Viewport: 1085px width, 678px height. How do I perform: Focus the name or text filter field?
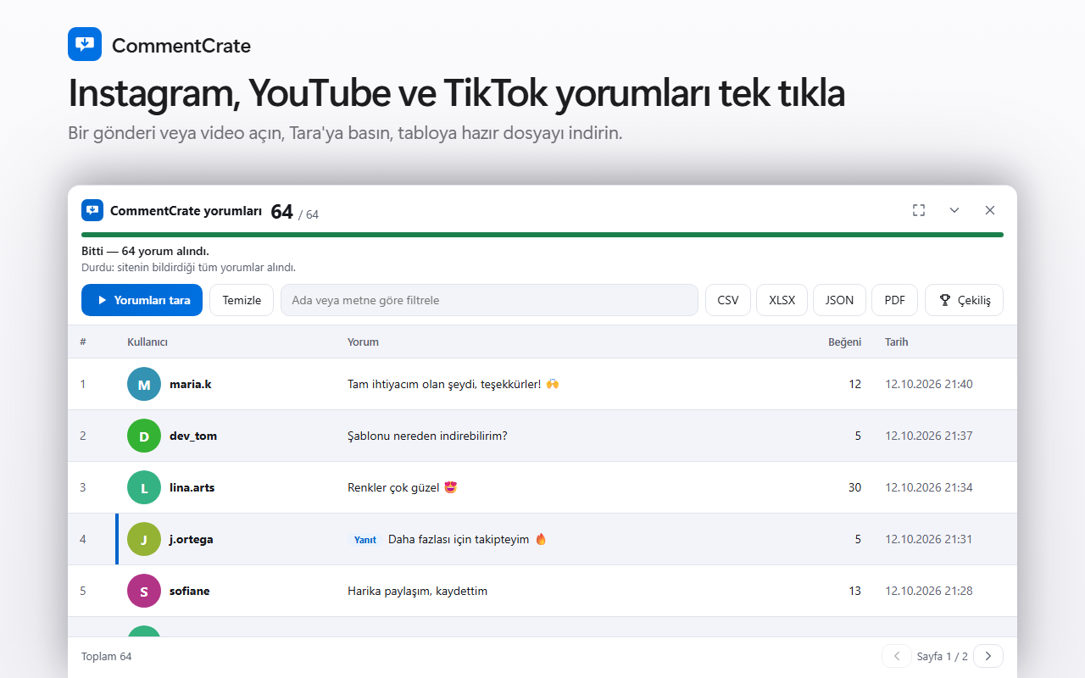click(x=489, y=300)
